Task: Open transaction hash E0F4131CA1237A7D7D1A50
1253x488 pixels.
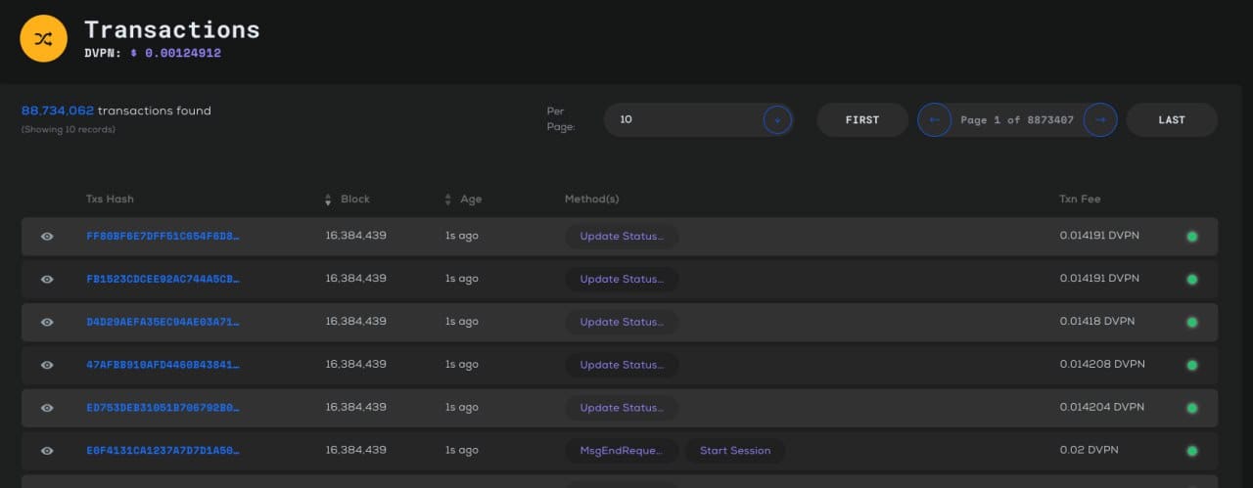Action: [x=162, y=451]
